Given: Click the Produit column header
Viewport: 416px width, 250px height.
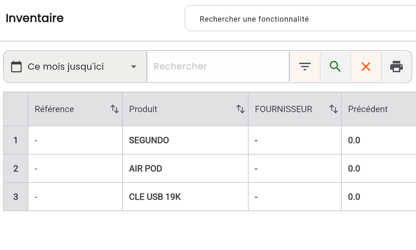Looking at the screenshot, I should (143, 109).
